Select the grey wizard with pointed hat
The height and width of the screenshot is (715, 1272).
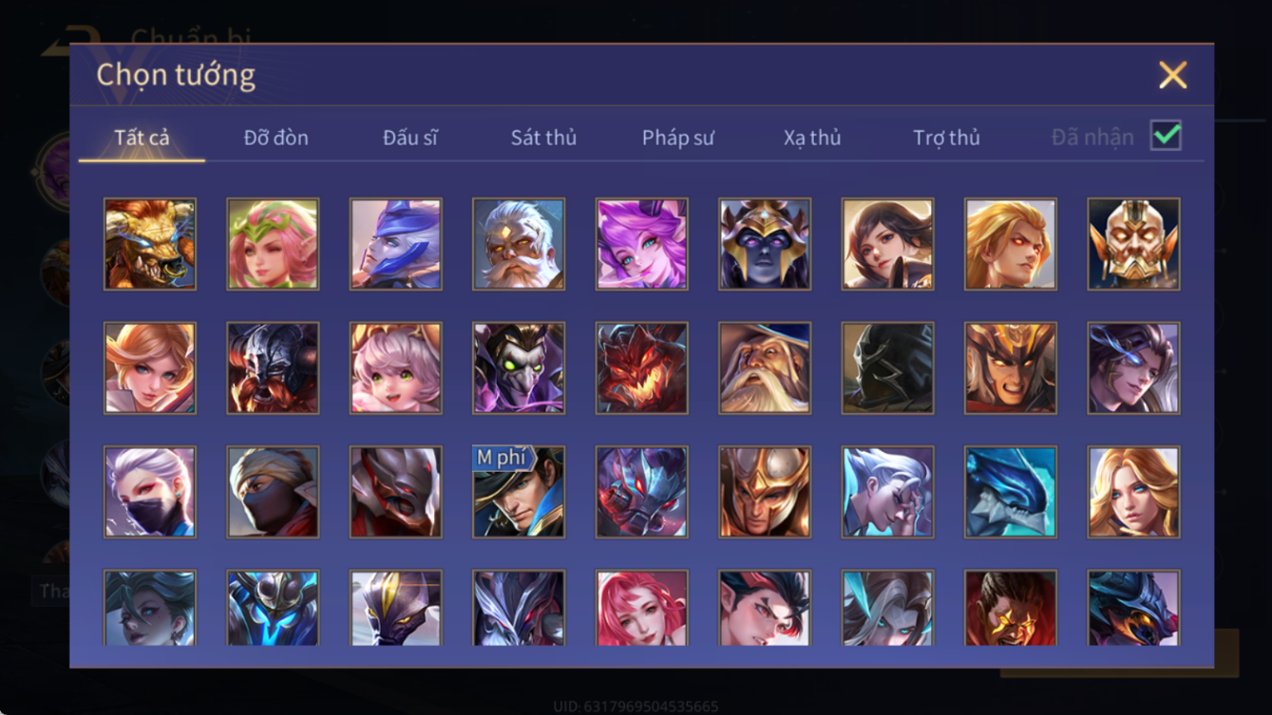point(765,368)
